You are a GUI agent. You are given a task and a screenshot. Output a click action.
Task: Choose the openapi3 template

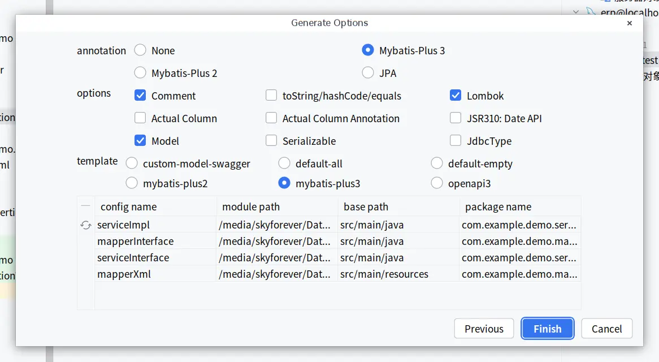(x=437, y=183)
